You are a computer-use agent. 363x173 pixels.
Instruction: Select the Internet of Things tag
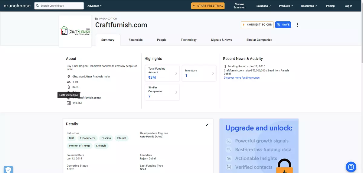[x=80, y=146]
